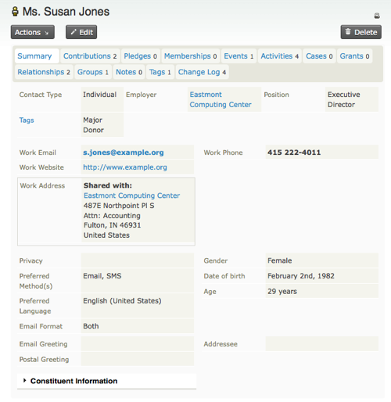
Task: Open the s.jones@example.org email link
Action: pos(124,153)
